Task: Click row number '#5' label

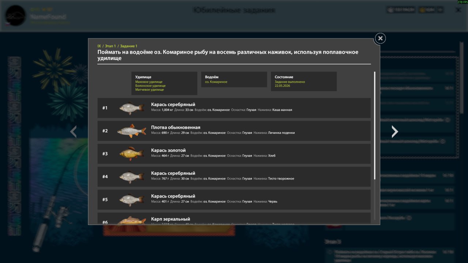Action: coord(105,200)
